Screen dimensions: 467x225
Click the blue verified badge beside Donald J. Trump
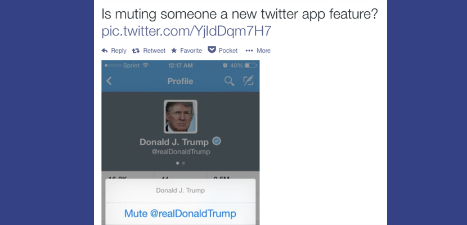[x=217, y=141]
